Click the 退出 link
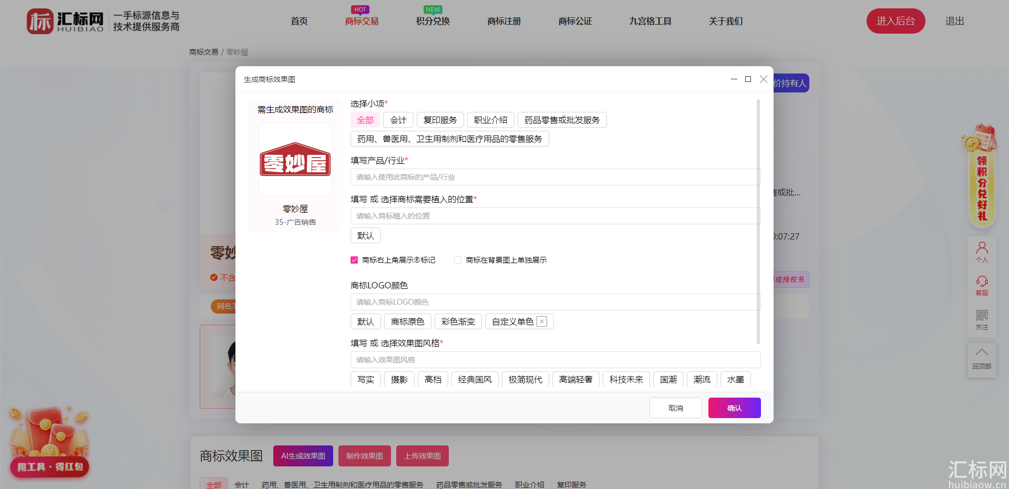This screenshot has height=489, width=1009. coord(955,21)
